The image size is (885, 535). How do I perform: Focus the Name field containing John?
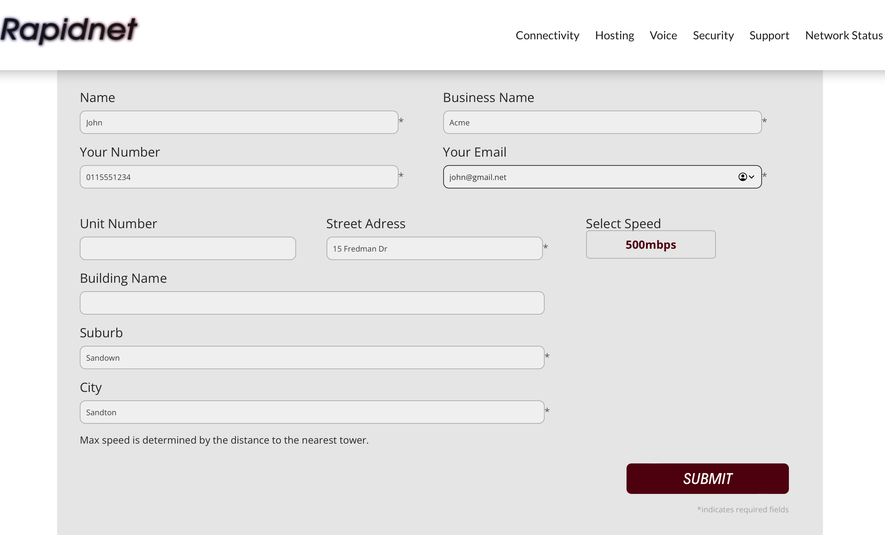coord(239,122)
